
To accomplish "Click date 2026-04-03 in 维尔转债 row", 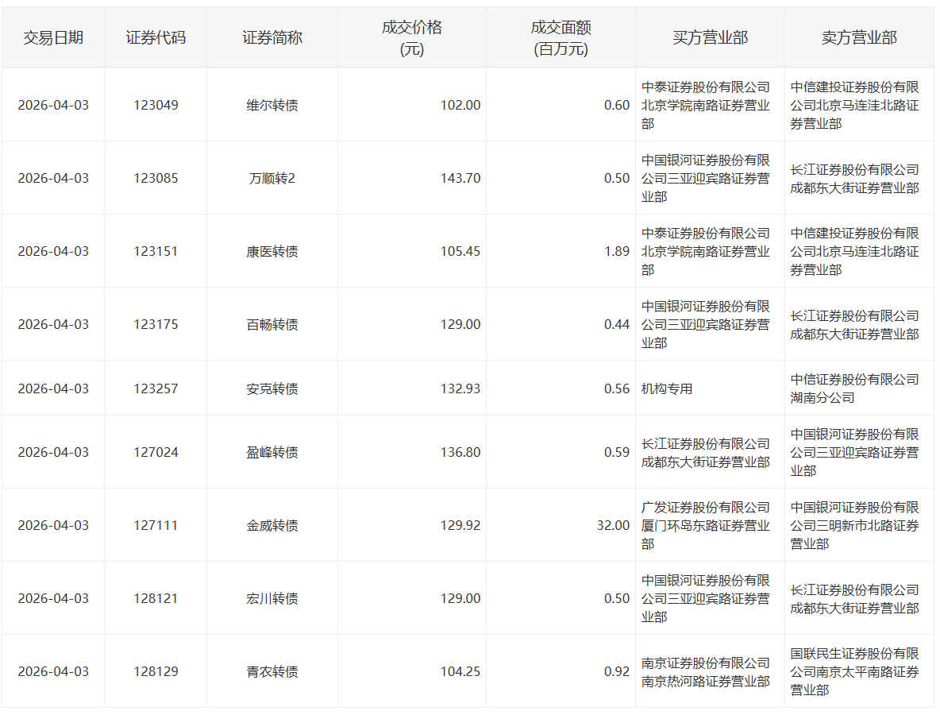I will point(53,105).
